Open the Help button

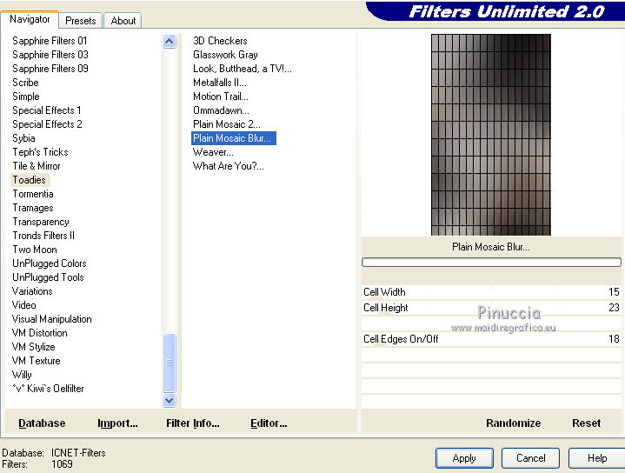(x=596, y=458)
